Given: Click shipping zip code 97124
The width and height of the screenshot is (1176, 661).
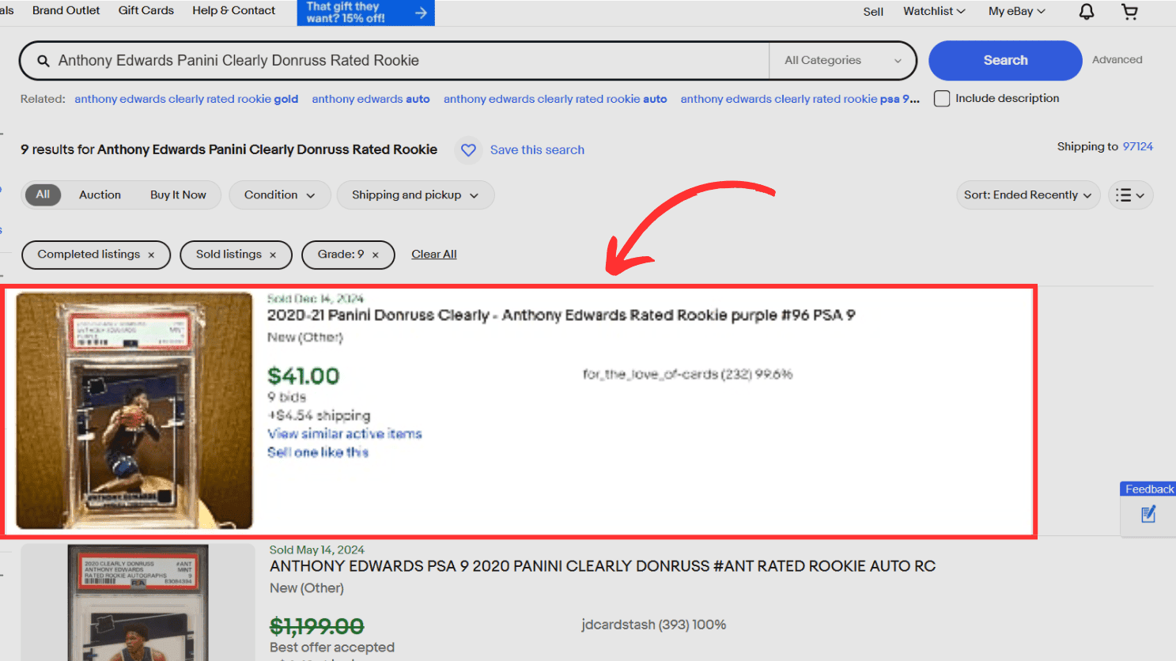Looking at the screenshot, I should (1137, 147).
